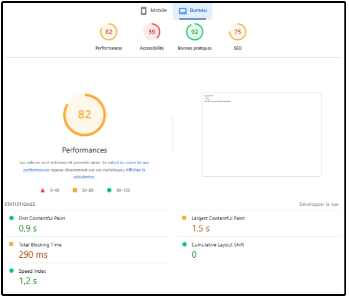This screenshot has height=297, width=349.
Task: Click the page screenshot thumbnail
Action: (261, 134)
